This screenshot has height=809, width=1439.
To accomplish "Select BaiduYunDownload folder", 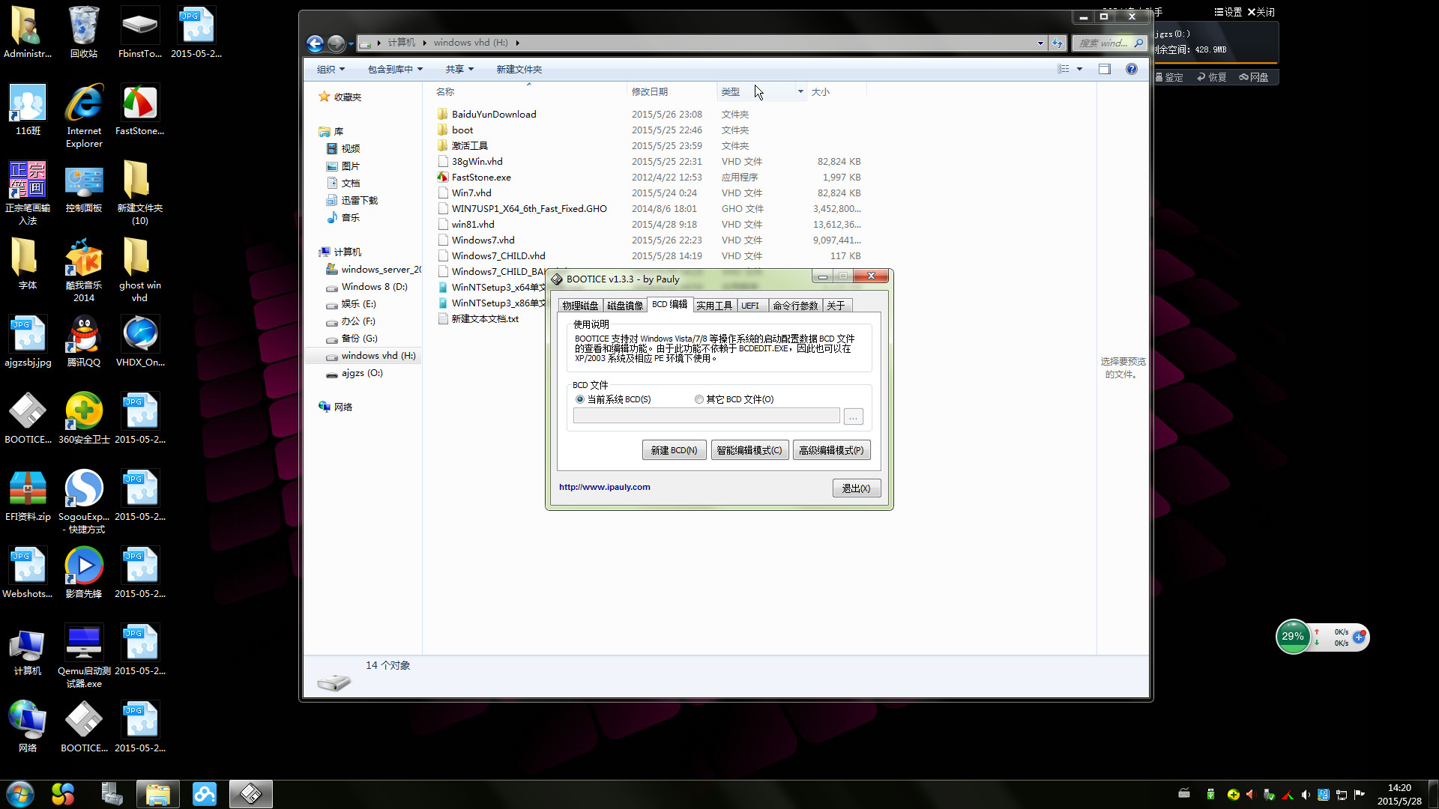I will pos(494,115).
